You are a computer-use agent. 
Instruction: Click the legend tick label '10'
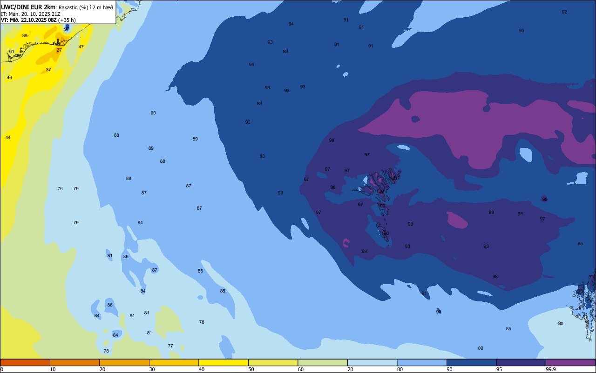[x=53, y=369]
